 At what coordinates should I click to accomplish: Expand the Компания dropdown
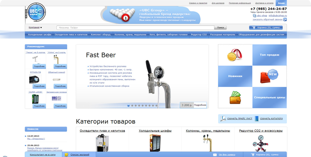[35, 28]
